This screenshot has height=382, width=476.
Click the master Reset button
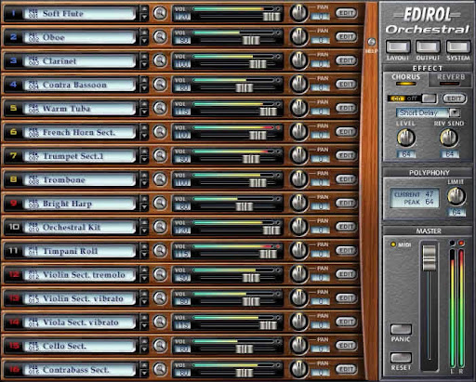point(401,358)
